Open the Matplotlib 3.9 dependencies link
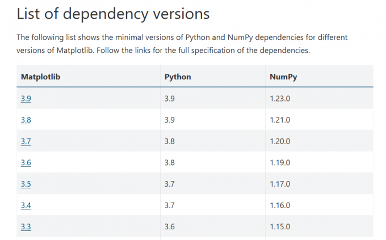 click(26, 99)
